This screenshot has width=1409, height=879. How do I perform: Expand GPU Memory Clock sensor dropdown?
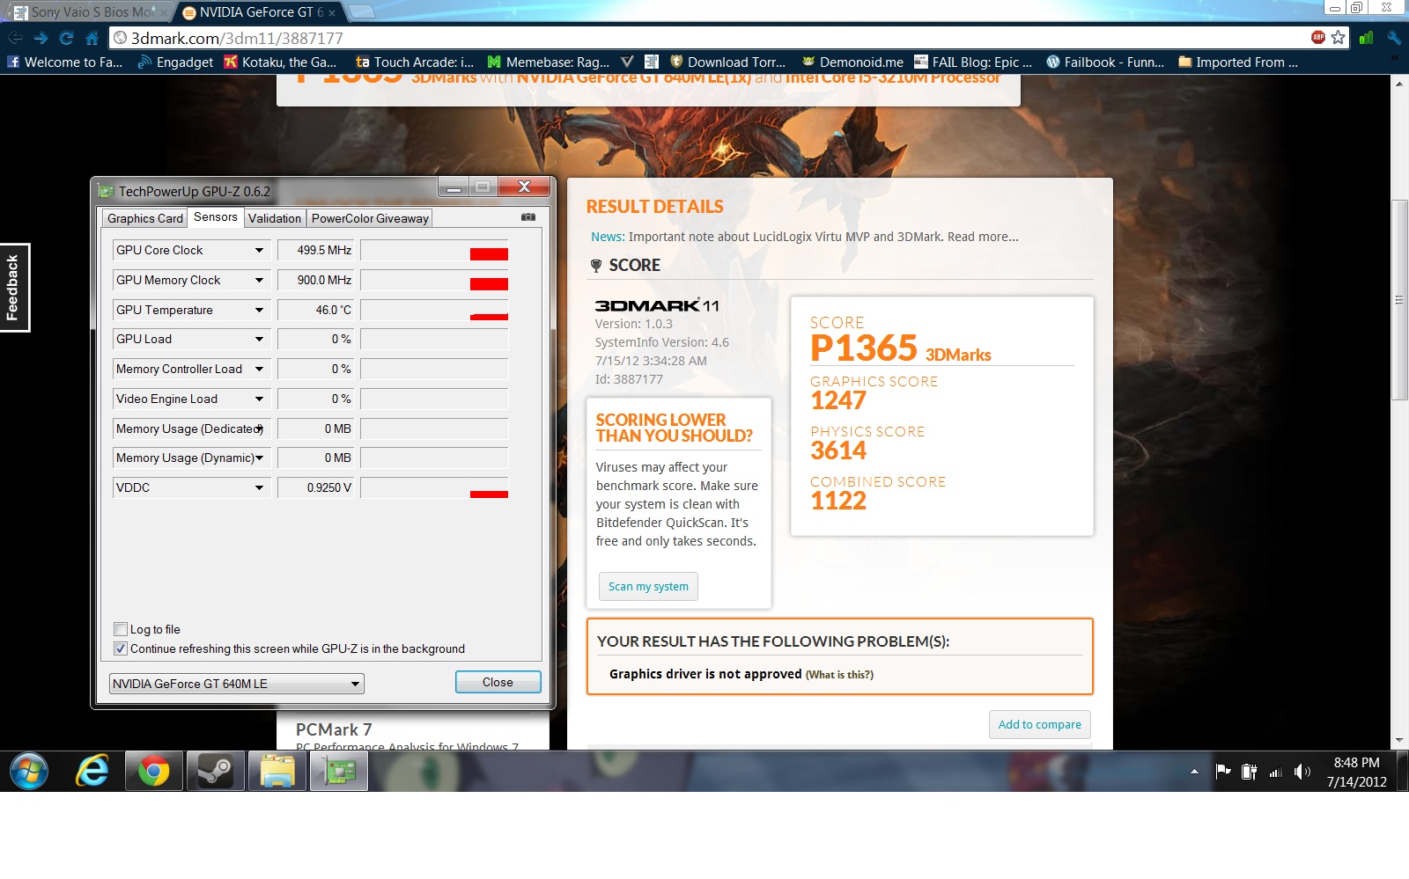pyautogui.click(x=259, y=280)
